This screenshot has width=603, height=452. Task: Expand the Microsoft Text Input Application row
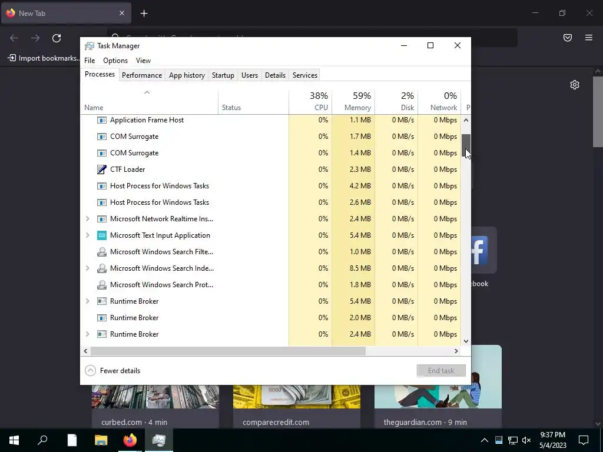[88, 235]
